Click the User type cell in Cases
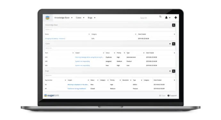 [x=128, y=65]
